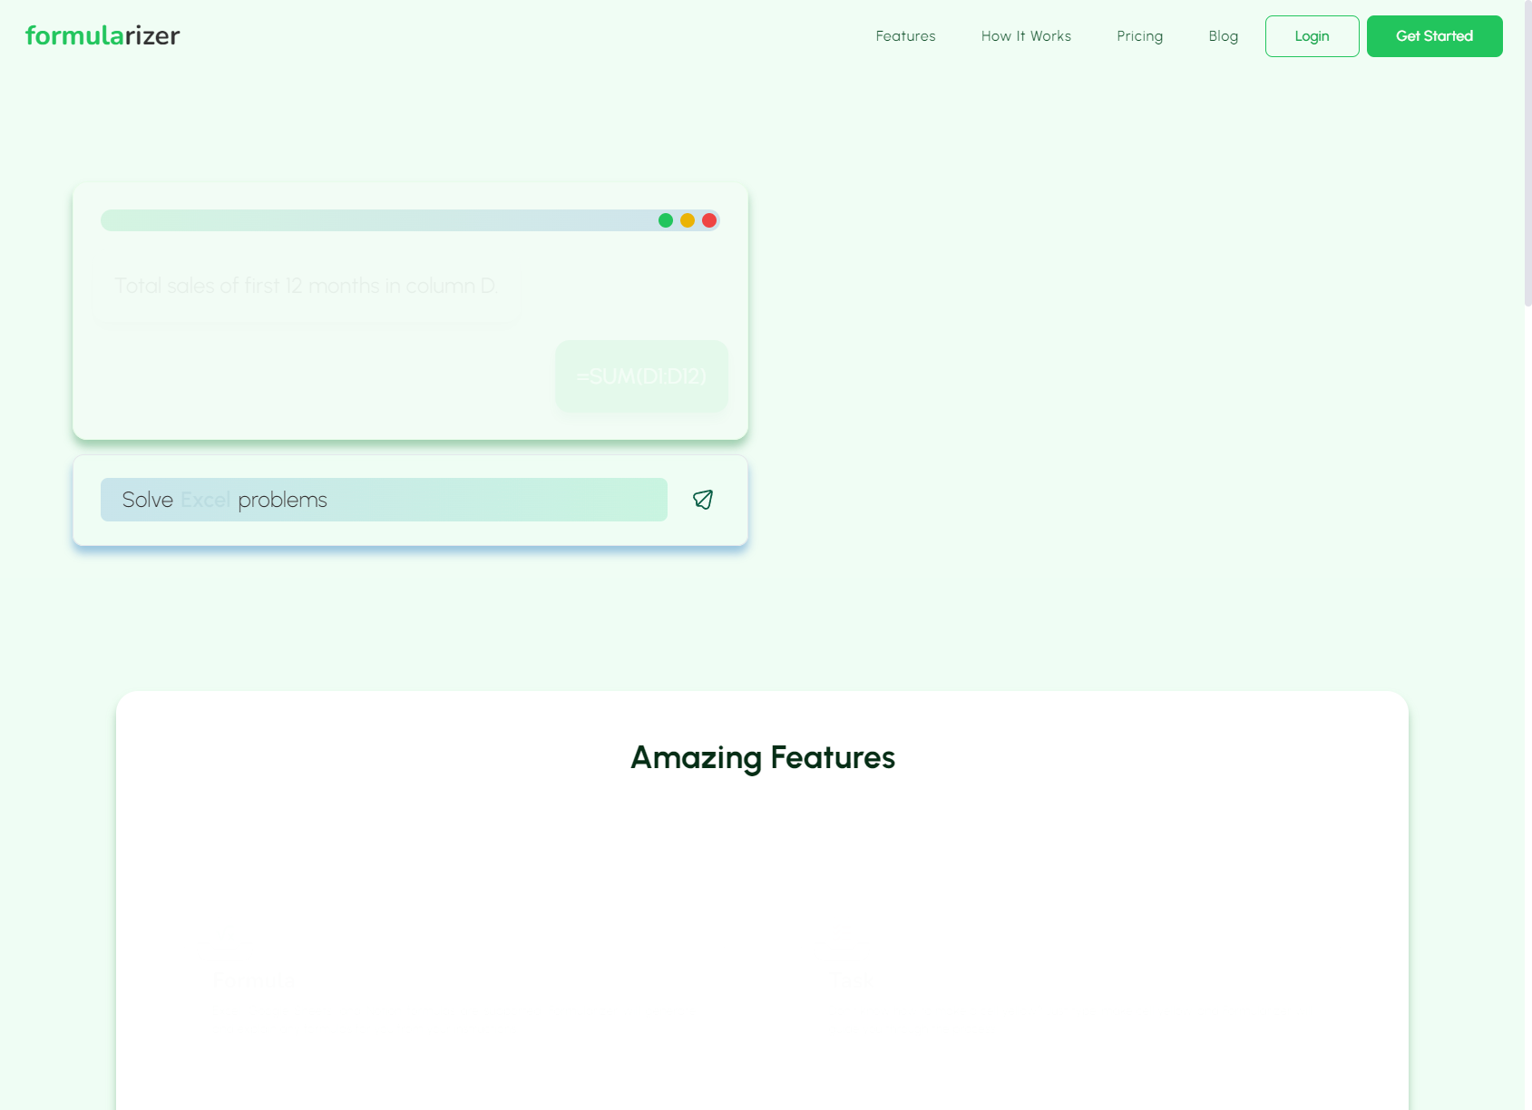The height and width of the screenshot is (1110, 1532).
Task: Click the Login button
Action: 1312,36
